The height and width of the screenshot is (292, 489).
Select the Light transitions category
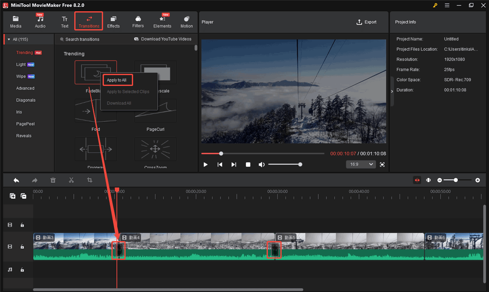(21, 65)
